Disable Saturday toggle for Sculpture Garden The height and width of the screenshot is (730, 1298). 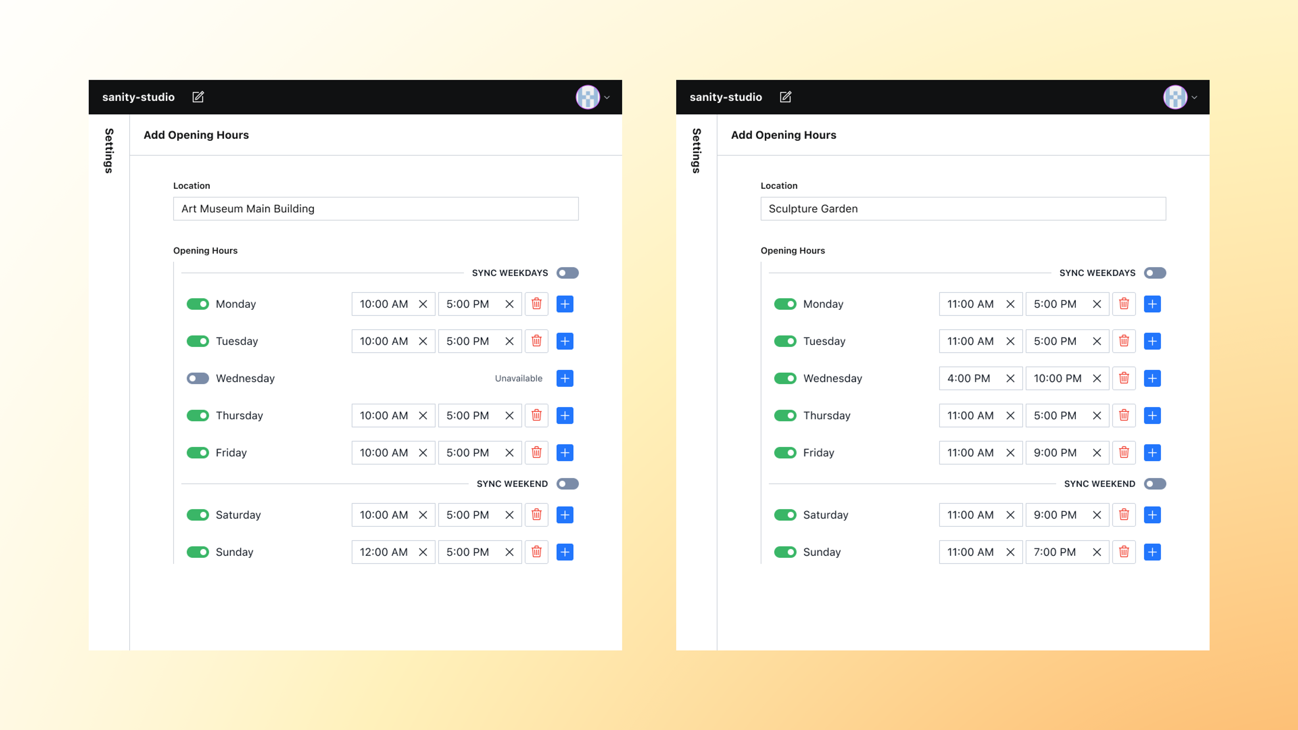(x=785, y=515)
